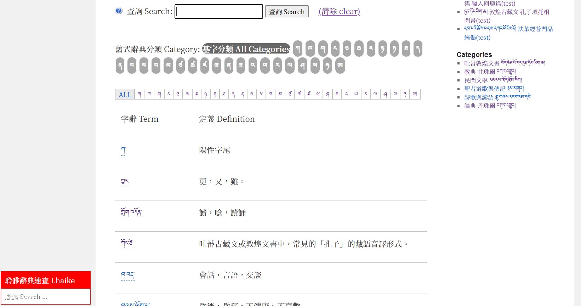Select the ཨ gray category pill

point(340,66)
